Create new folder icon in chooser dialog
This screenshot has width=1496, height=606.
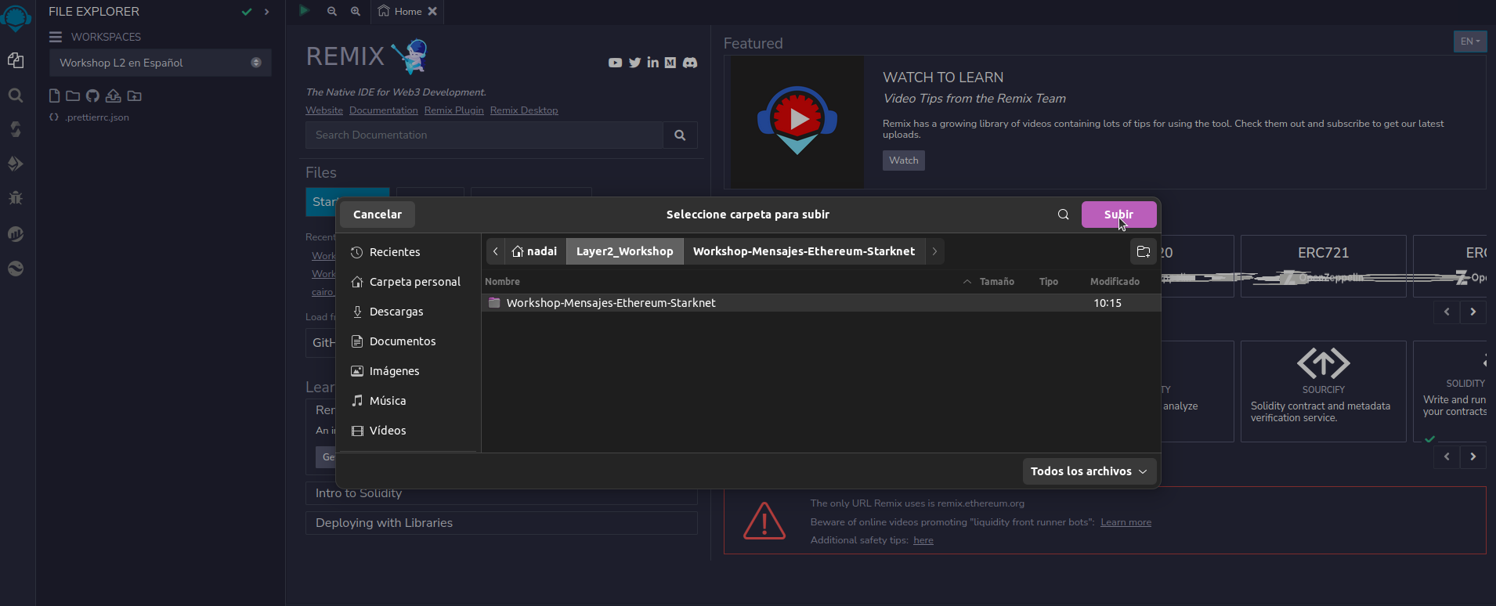tap(1144, 251)
